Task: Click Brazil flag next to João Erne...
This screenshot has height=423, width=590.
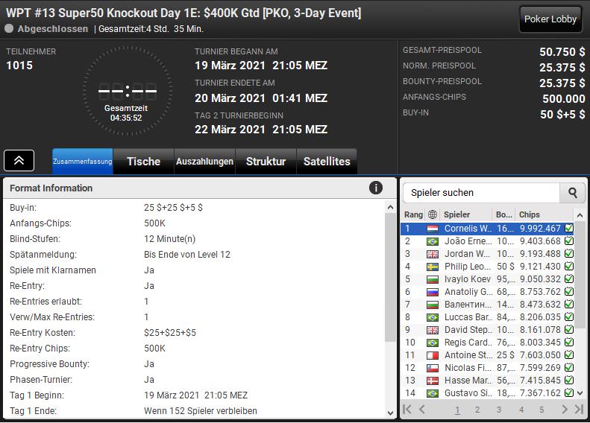Action: pos(433,241)
